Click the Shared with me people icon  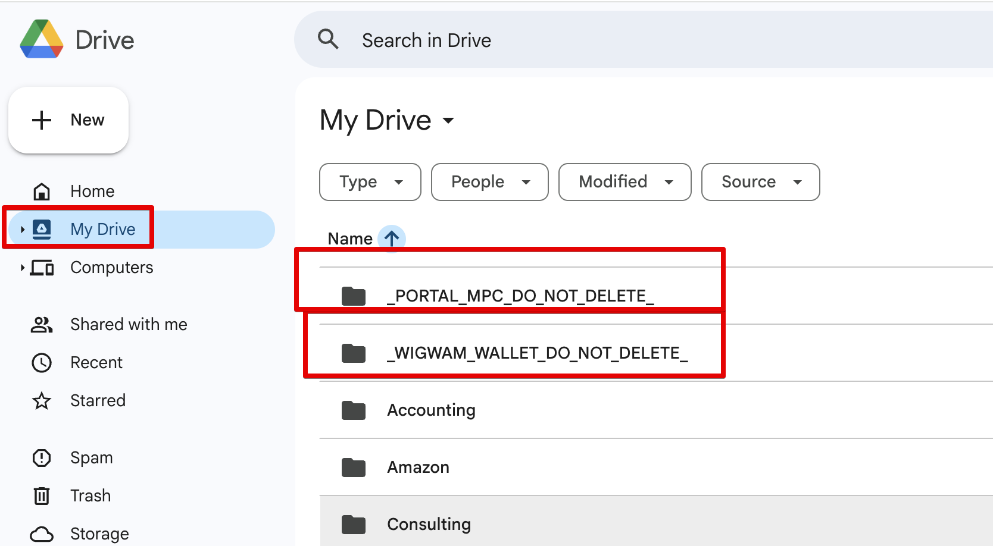pos(42,325)
